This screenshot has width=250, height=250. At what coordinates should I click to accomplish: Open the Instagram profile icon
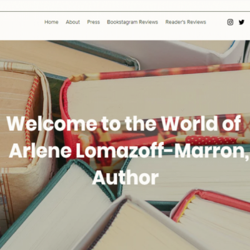pyautogui.click(x=230, y=22)
